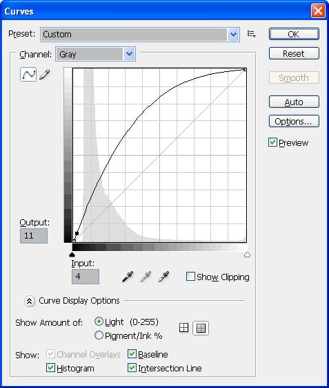Open the Preset dropdown
The image size is (329, 388).
coord(140,35)
